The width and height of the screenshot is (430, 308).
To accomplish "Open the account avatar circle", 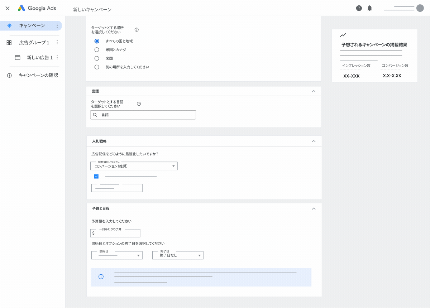I will pyautogui.click(x=420, y=8).
